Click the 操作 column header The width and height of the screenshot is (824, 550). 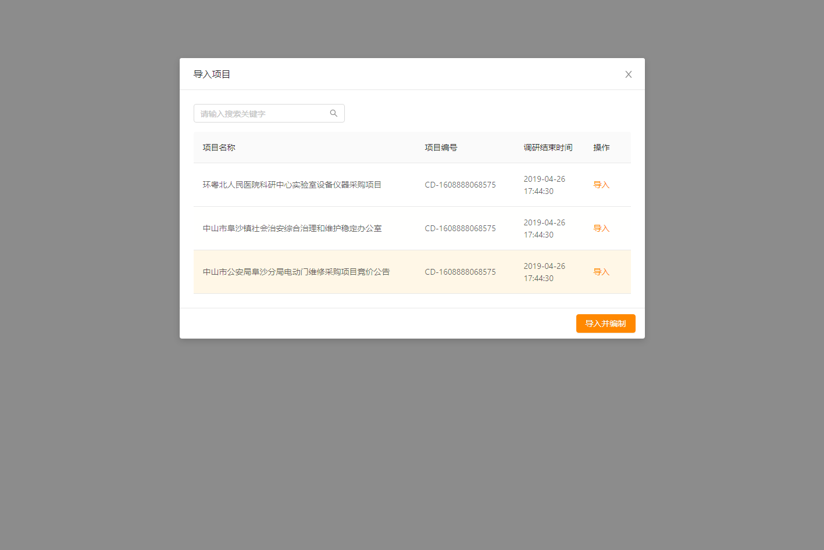coord(601,148)
